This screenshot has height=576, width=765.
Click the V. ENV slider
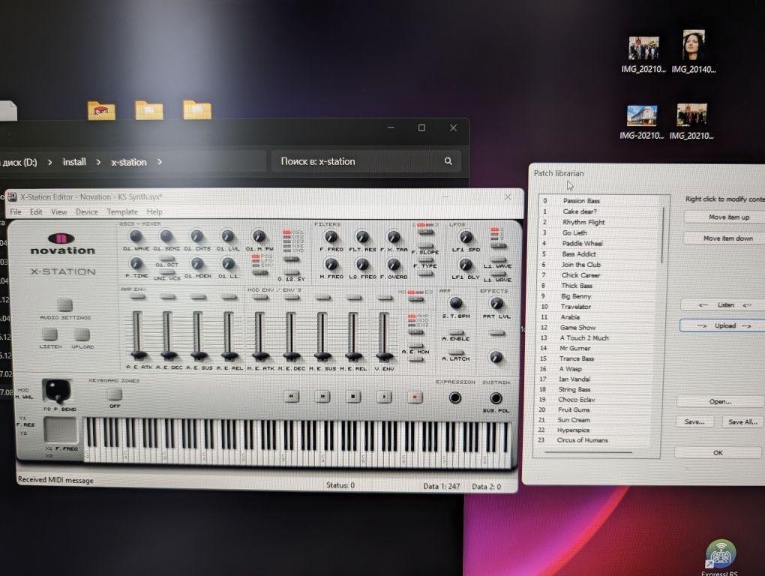(x=384, y=355)
